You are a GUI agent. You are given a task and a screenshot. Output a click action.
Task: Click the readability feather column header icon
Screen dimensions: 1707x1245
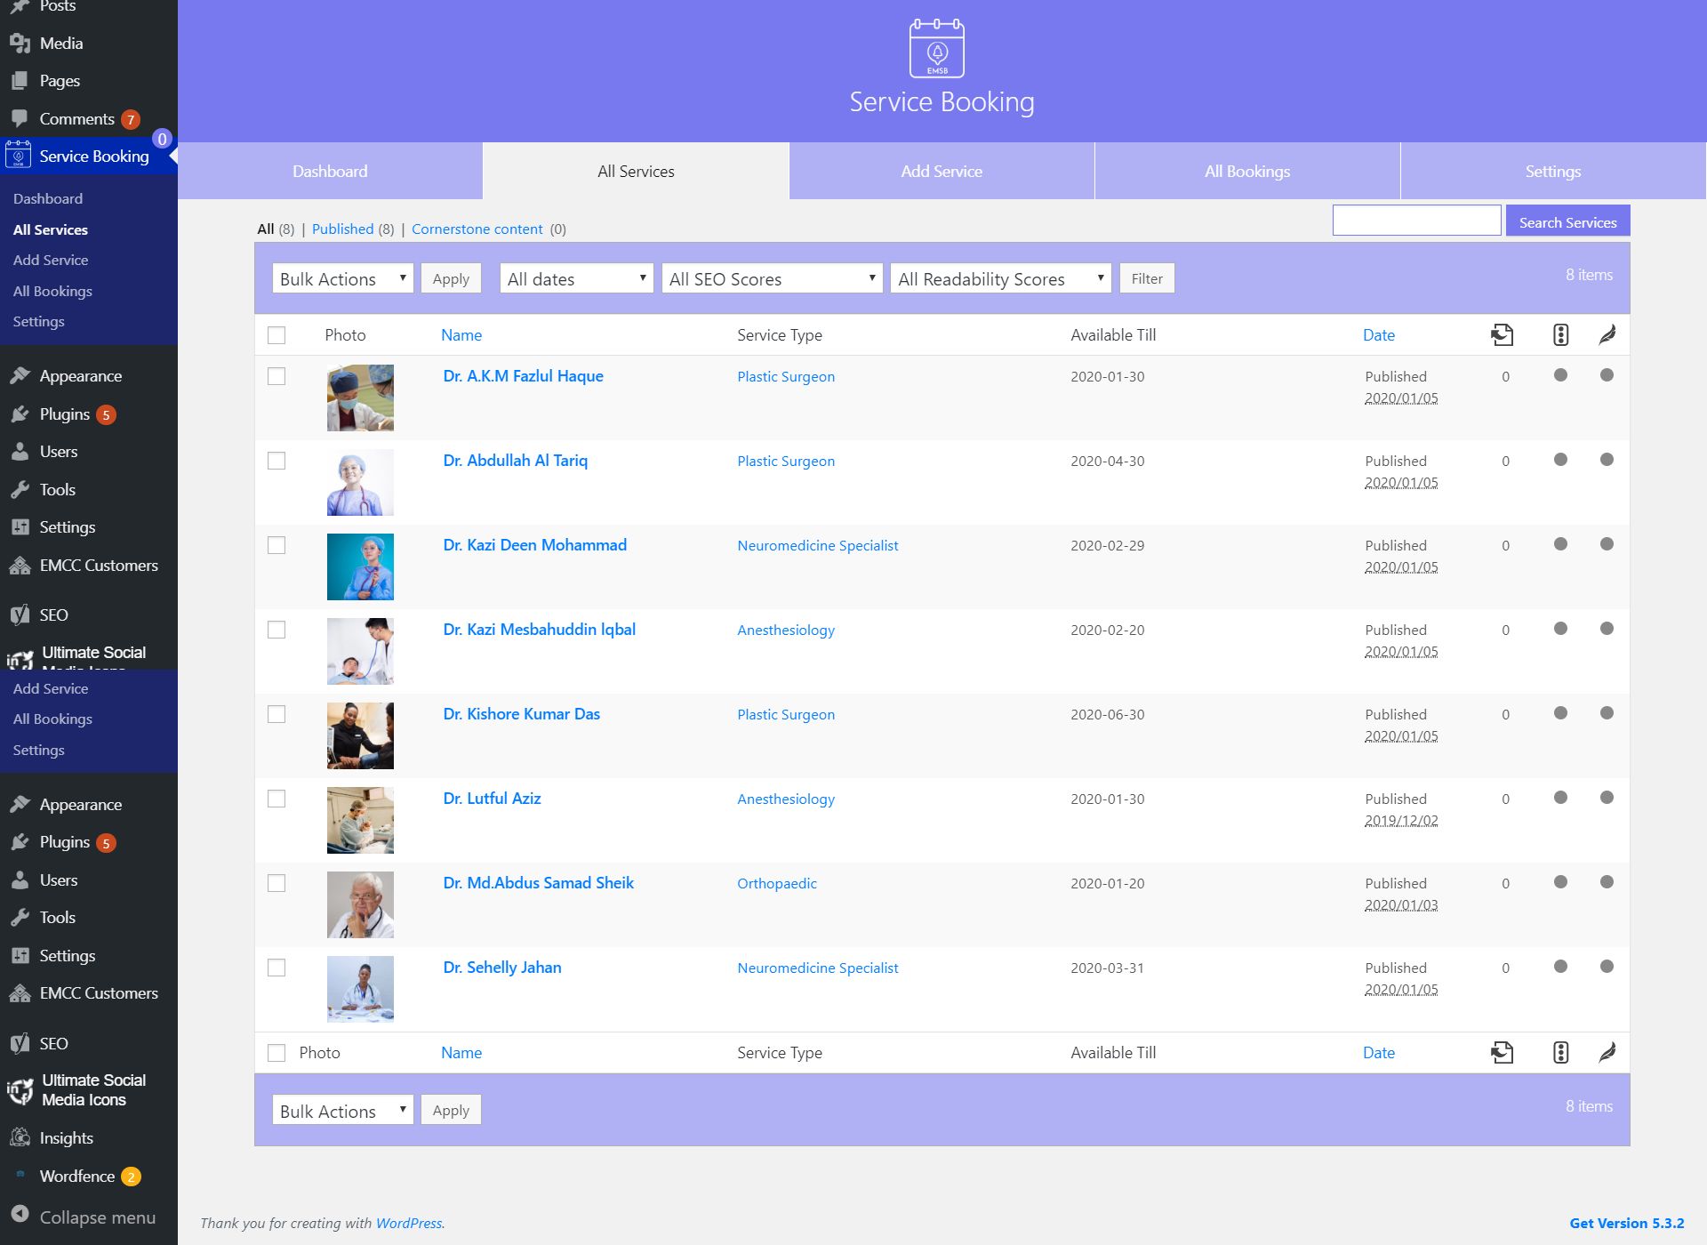pyautogui.click(x=1607, y=335)
